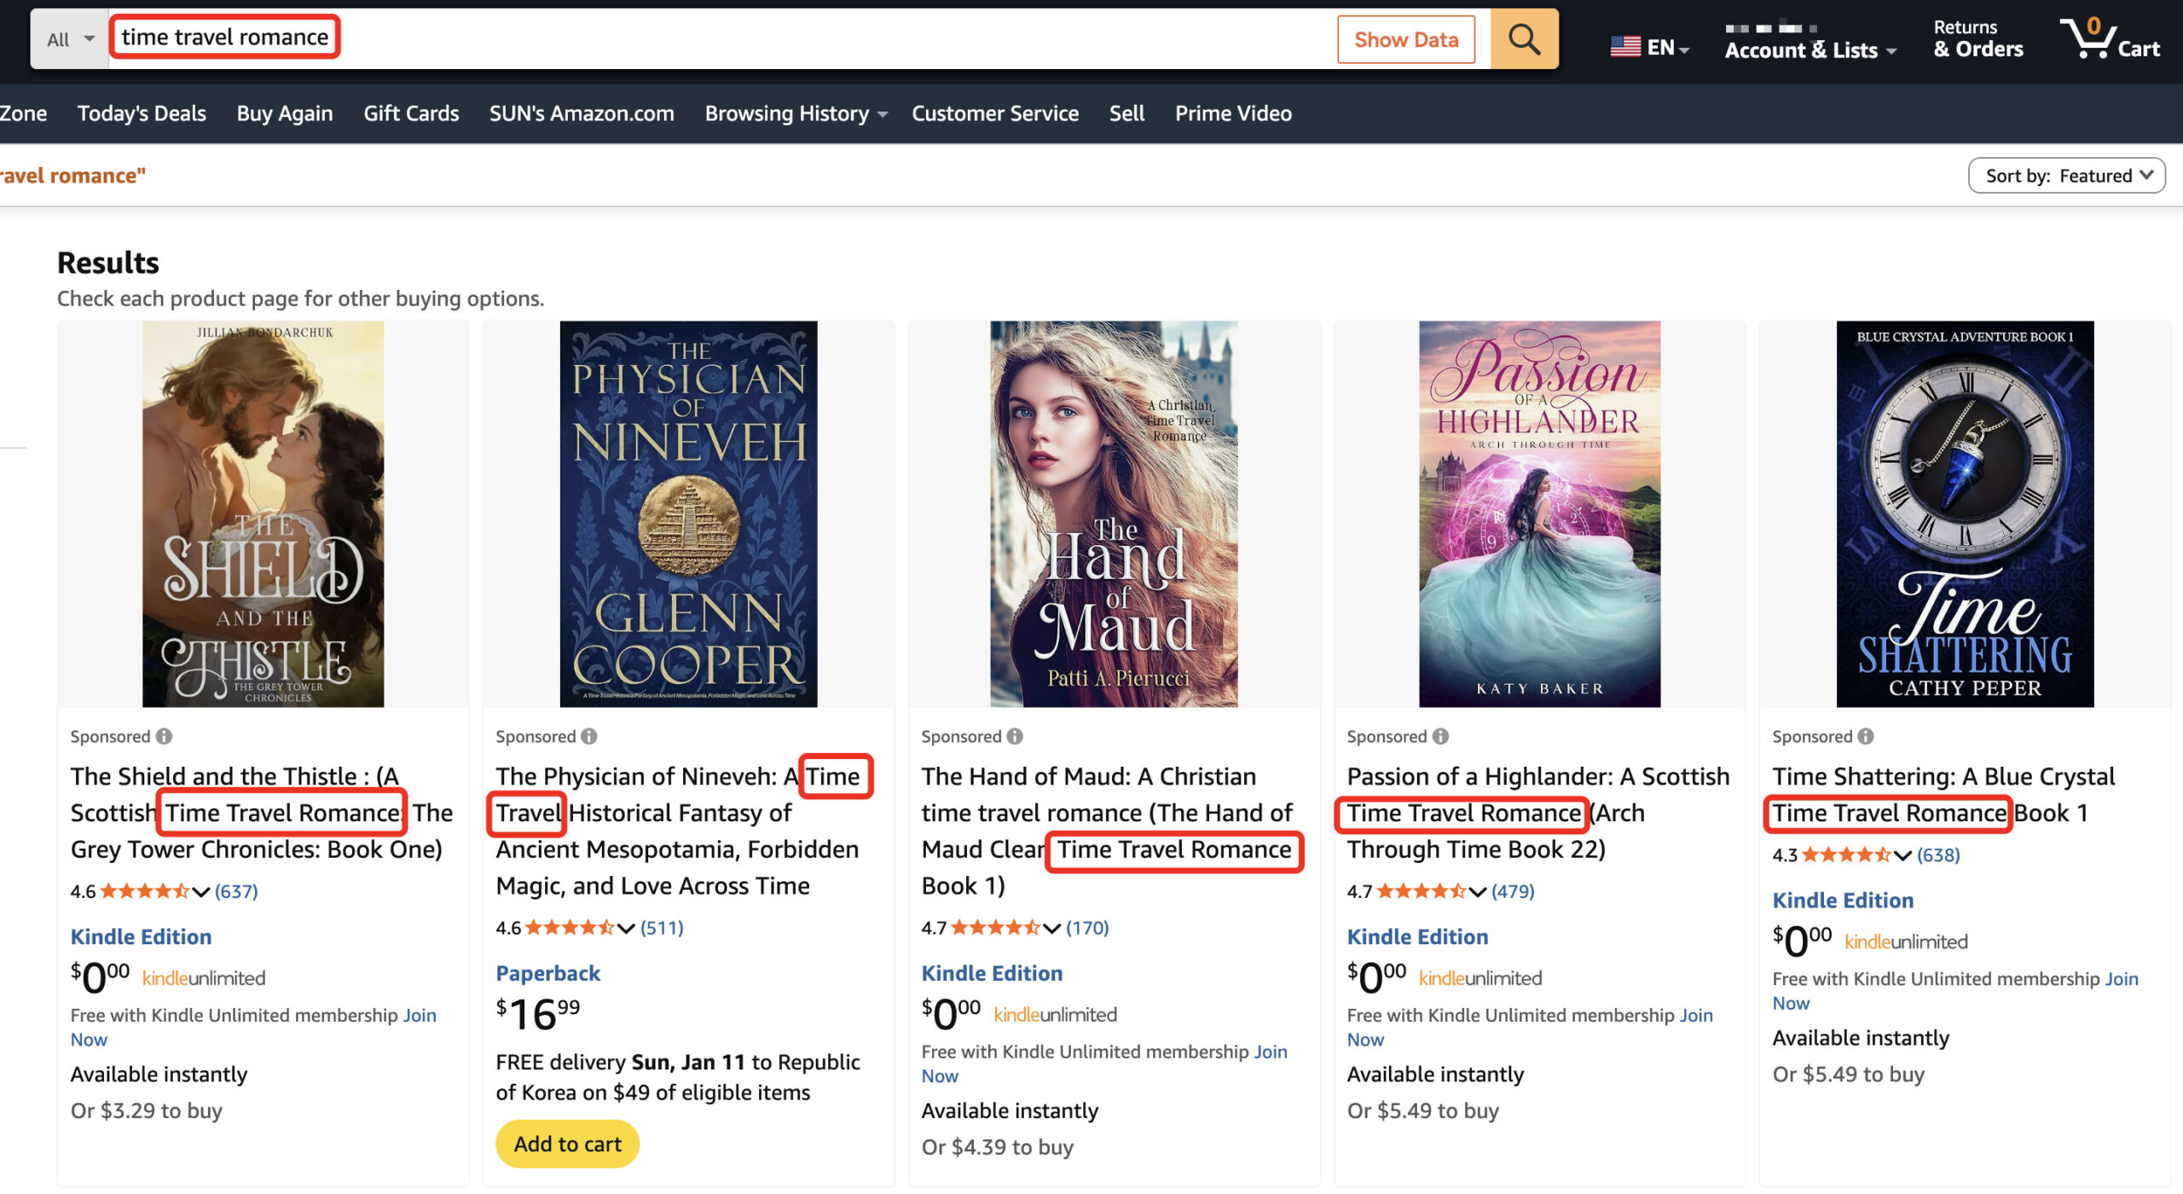Open Today's Deals in navigation bar

pos(142,113)
